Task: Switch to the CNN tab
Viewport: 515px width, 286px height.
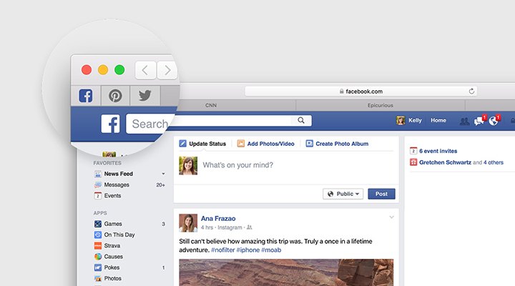Action: [211, 105]
